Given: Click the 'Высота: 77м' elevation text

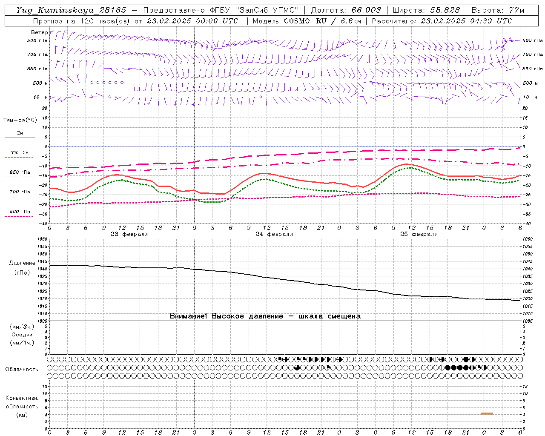Looking at the screenshot, I should coord(498,10).
